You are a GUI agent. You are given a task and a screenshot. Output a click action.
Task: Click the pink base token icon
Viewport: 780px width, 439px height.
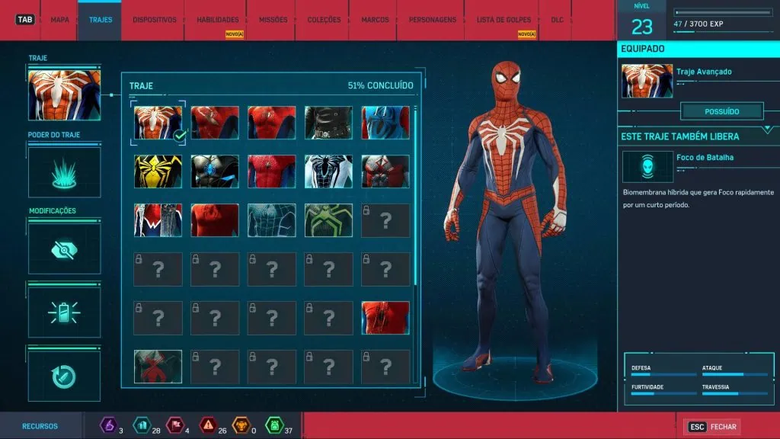[175, 425]
